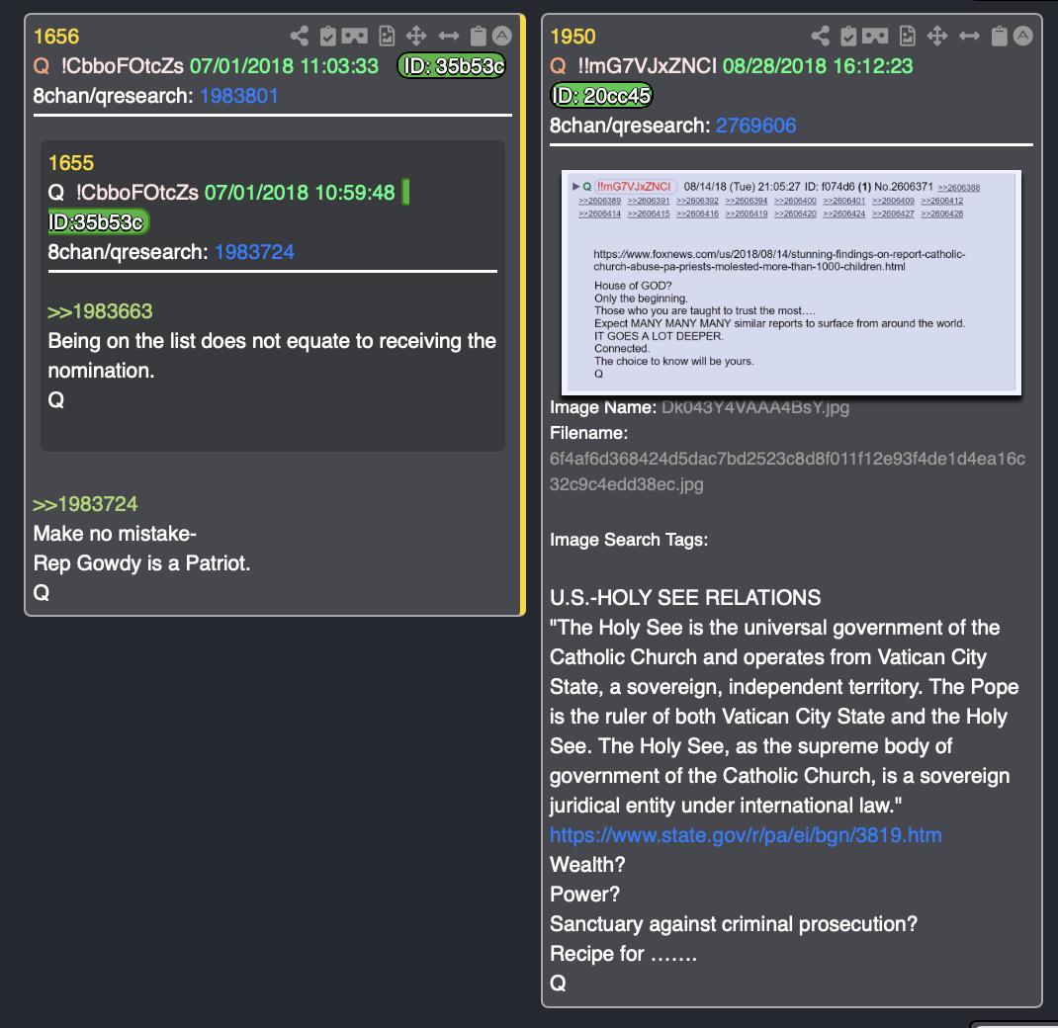Open 8chan thread link 1983801
The image size is (1058, 1028).
click(x=239, y=96)
